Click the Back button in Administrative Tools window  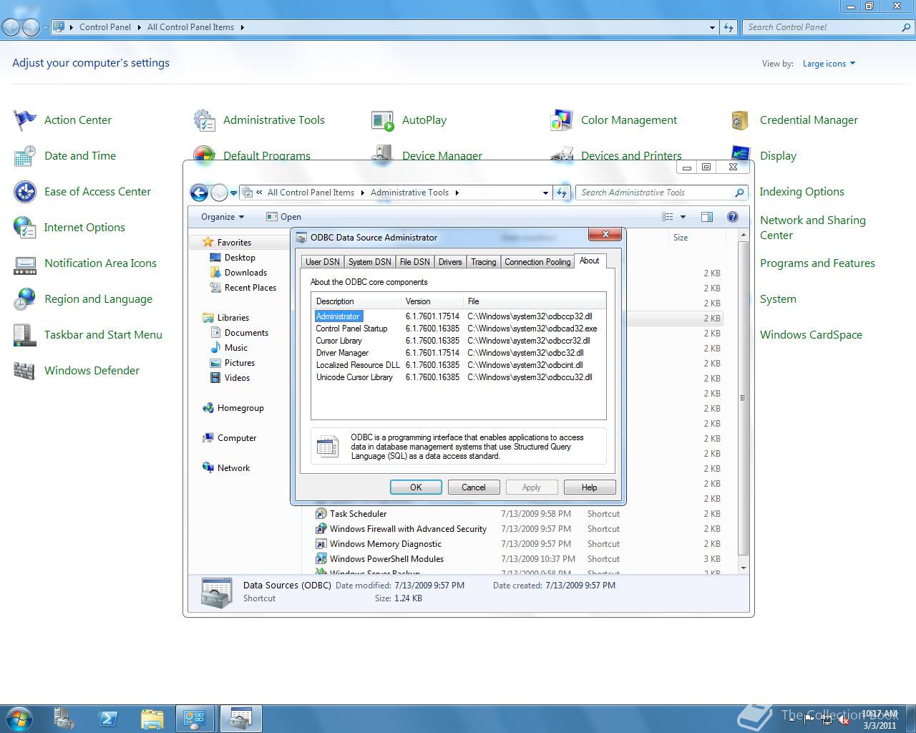click(x=199, y=193)
